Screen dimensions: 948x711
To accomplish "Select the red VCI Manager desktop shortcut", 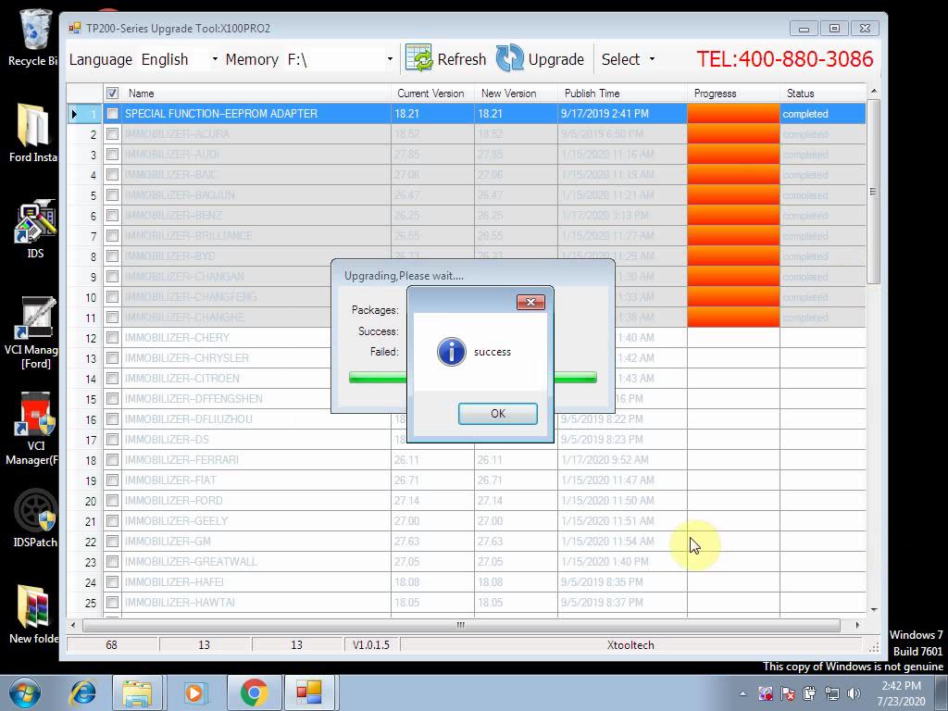I will (x=34, y=430).
